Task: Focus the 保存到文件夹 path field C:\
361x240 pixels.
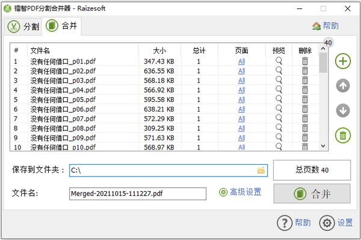Action: (x=168, y=170)
